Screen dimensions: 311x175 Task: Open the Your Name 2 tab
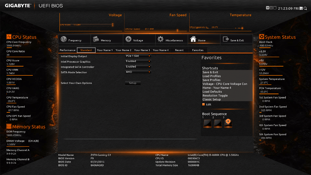123,50
